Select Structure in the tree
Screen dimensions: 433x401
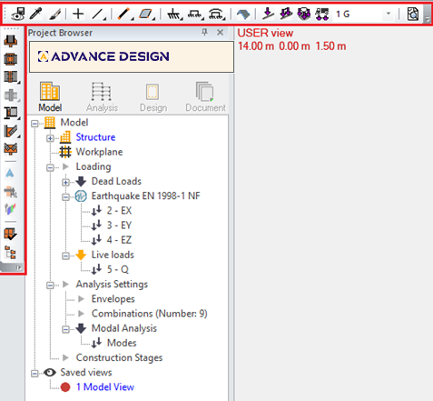pyautogui.click(x=95, y=137)
